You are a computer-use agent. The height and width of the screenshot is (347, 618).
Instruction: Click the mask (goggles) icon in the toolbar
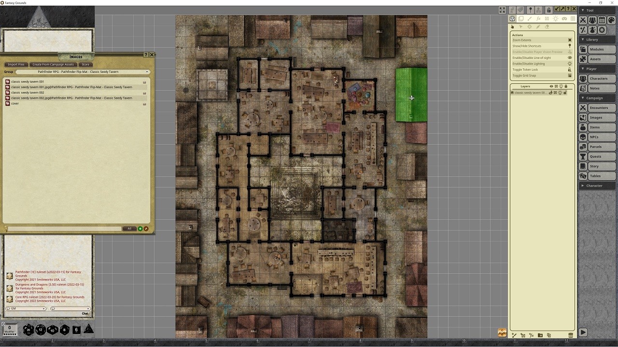564,19
